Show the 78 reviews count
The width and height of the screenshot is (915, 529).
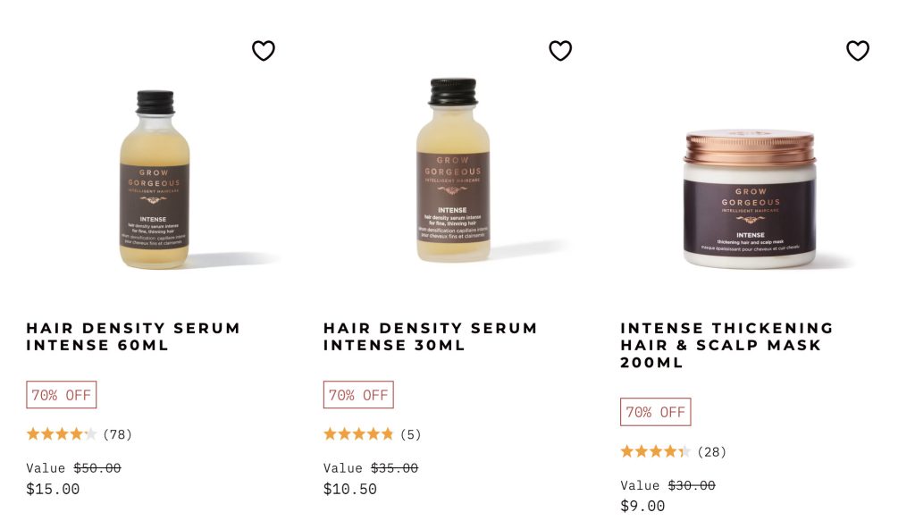[x=117, y=434]
